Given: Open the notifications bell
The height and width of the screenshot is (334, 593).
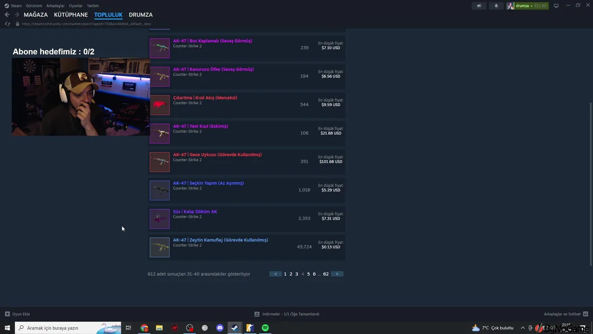Looking at the screenshot, I should click(x=496, y=6).
